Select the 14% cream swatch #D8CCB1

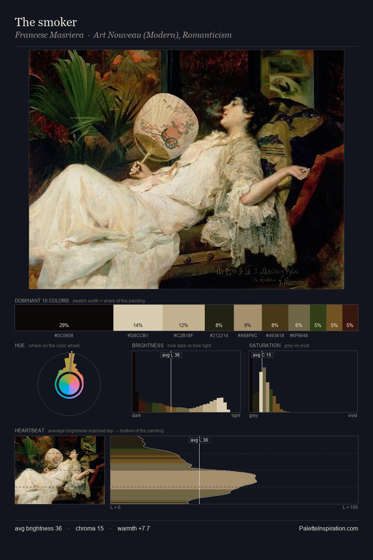point(138,318)
